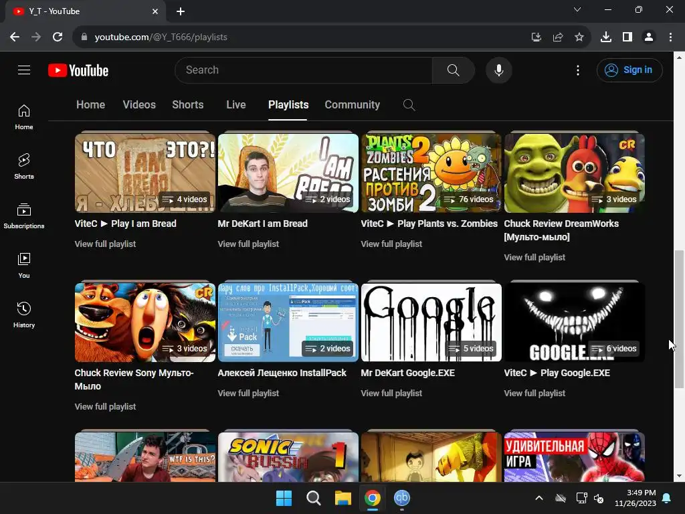Open Shrek DreamWorks playlist thumbnail
Viewport: 685px width, 514px height.
pos(575,173)
